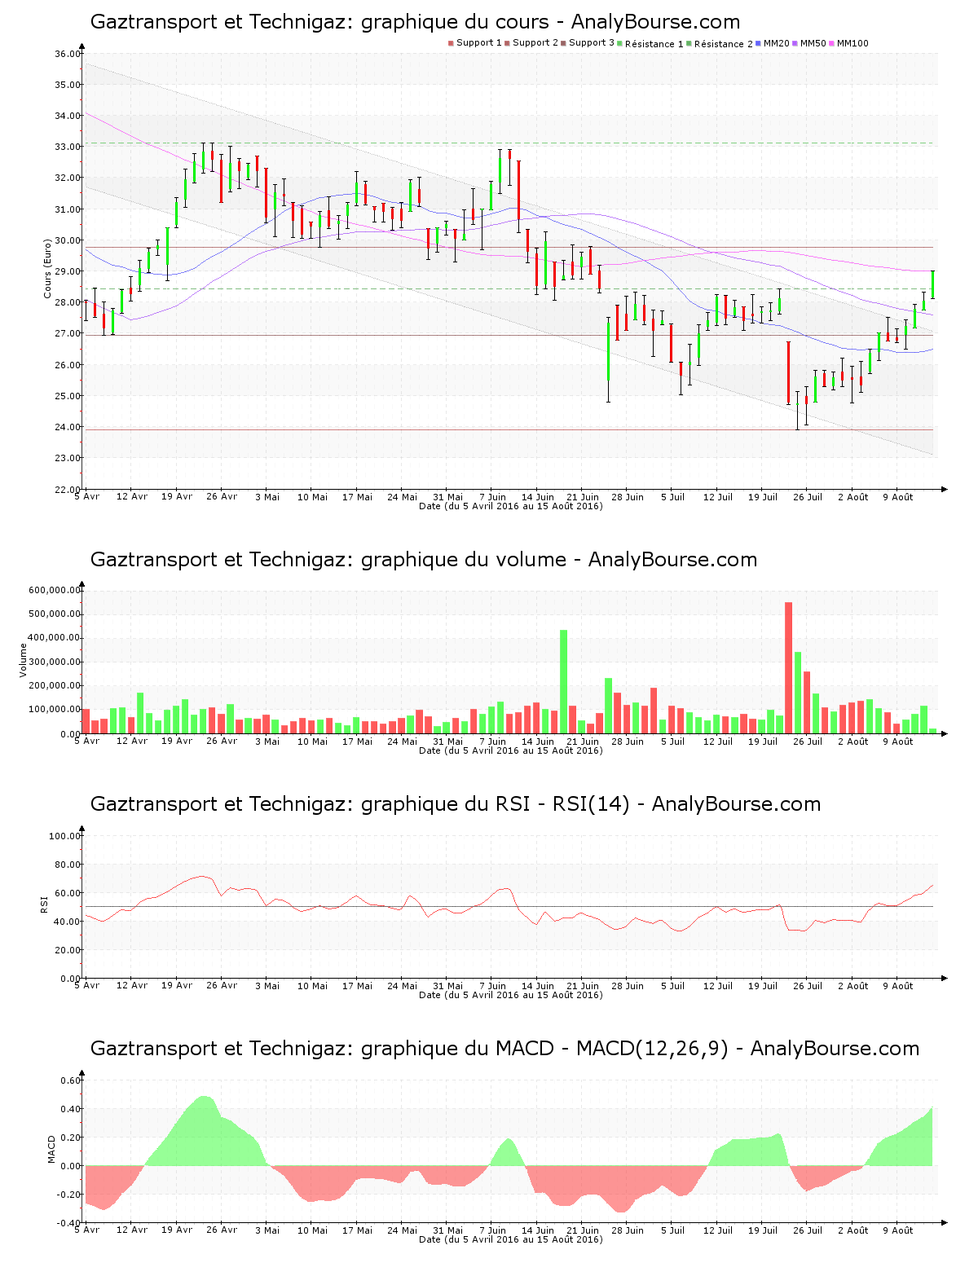Click the 33.00 value on price axis

(67, 147)
